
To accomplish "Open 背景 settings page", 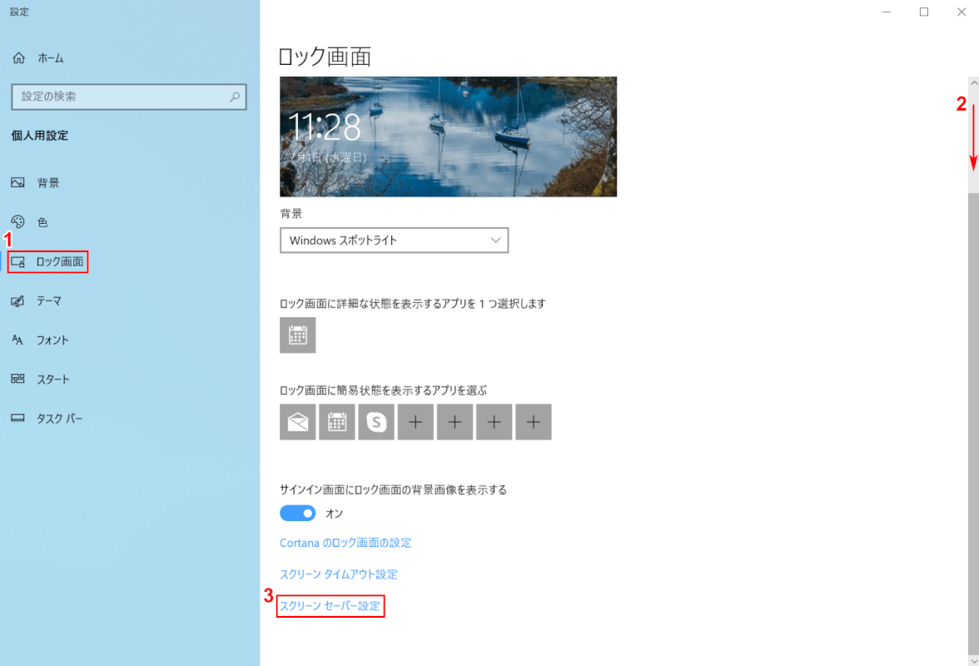I will 47,183.
